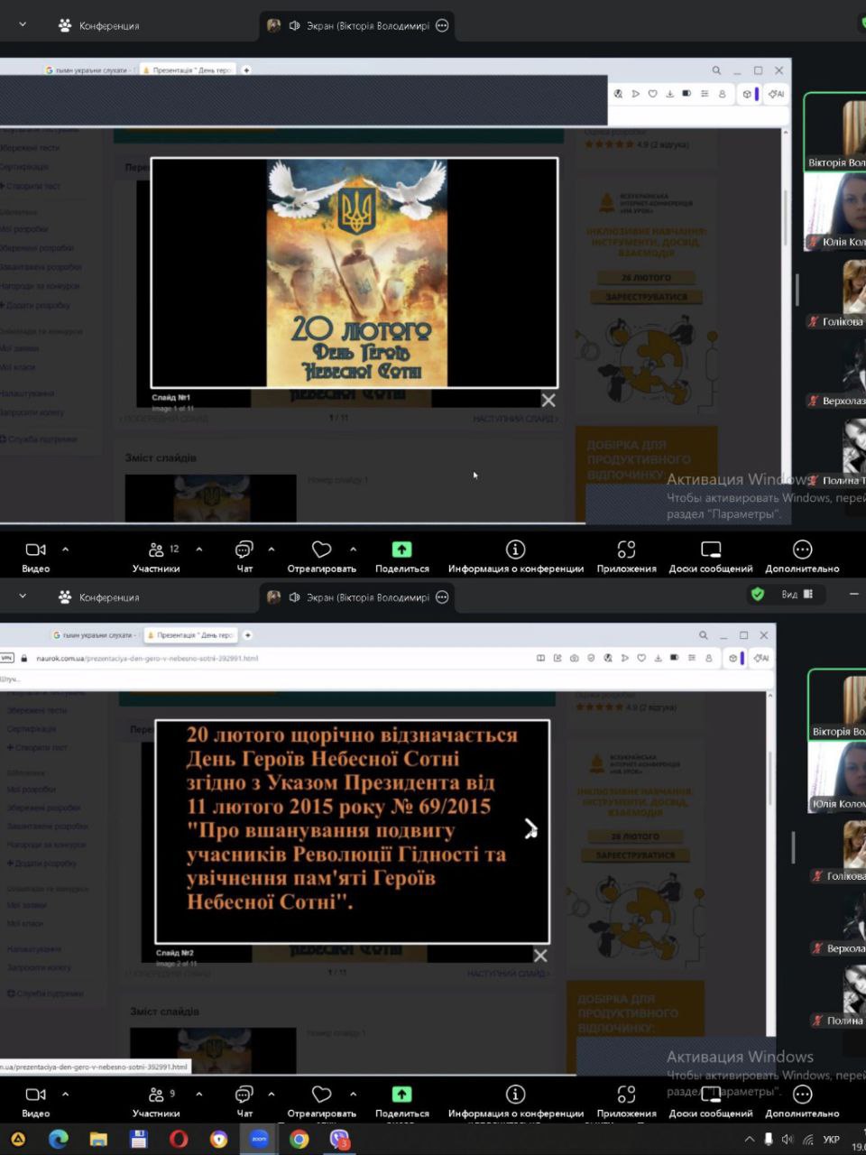Image resolution: width=866 pixels, height=1155 pixels.
Task: Open the Opera browser on the Windows taskbar
Action: (x=179, y=1139)
